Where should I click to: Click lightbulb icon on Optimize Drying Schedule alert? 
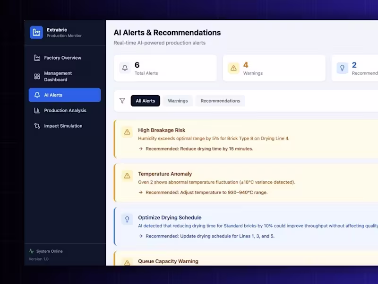click(127, 219)
